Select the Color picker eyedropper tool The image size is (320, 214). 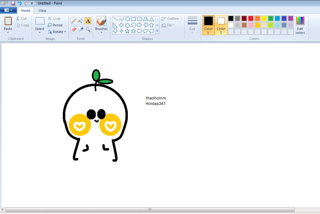(81, 30)
